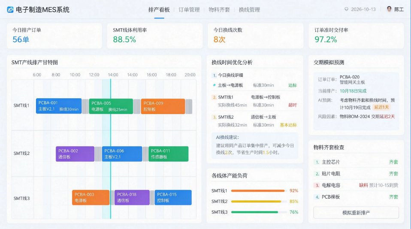The width and height of the screenshot is (411, 229).
Task: Click the PCBA-006 主板V2.1 task bar
Action: (122, 154)
